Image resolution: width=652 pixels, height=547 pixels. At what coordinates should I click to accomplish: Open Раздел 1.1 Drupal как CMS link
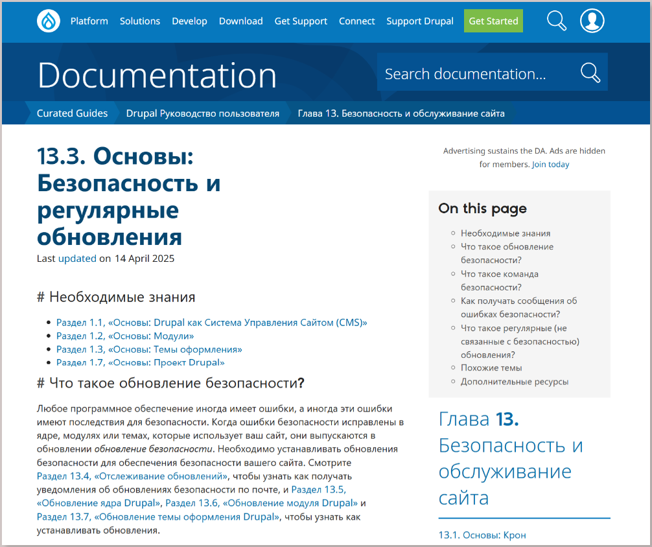[x=212, y=322]
